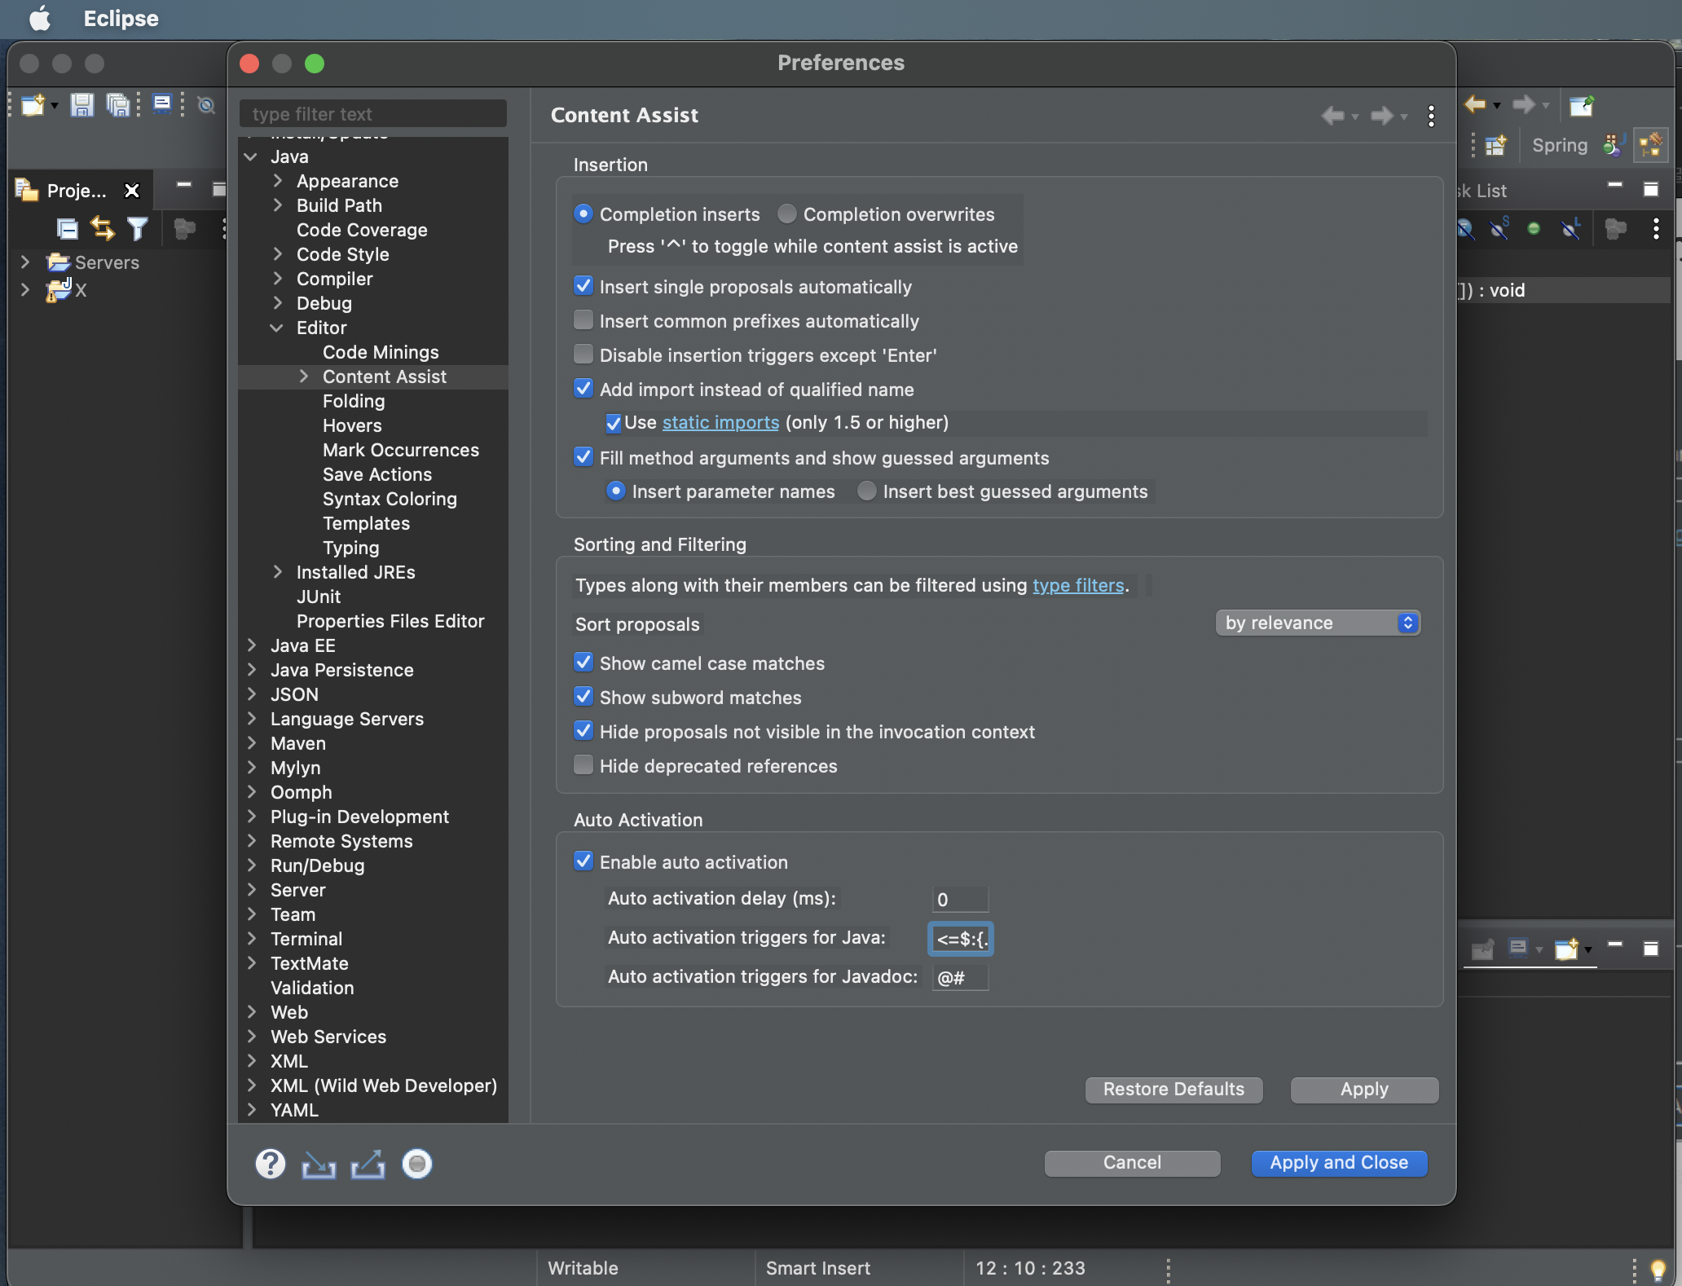This screenshot has width=1682, height=1286.
Task: Expand the Code Style tree node
Action: [278, 254]
